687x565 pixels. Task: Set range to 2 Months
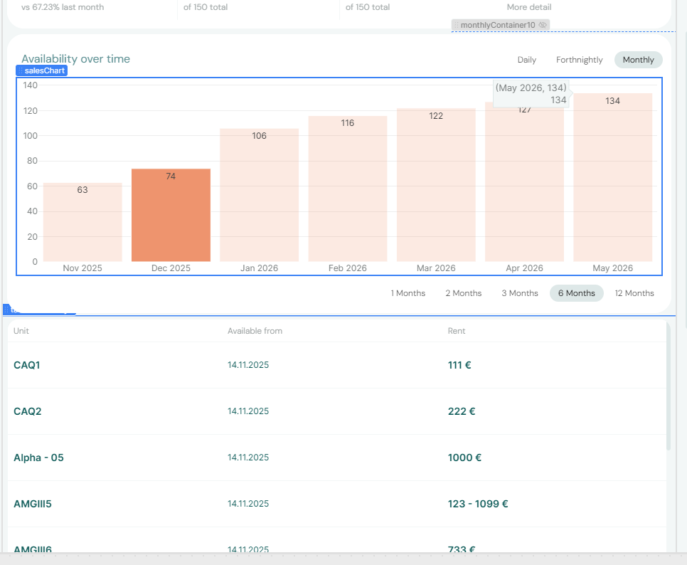point(463,293)
